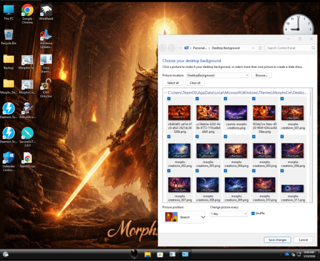Open Google Chrome desktop shortcut
The height and width of the screenshot is (261, 320).
click(x=28, y=13)
